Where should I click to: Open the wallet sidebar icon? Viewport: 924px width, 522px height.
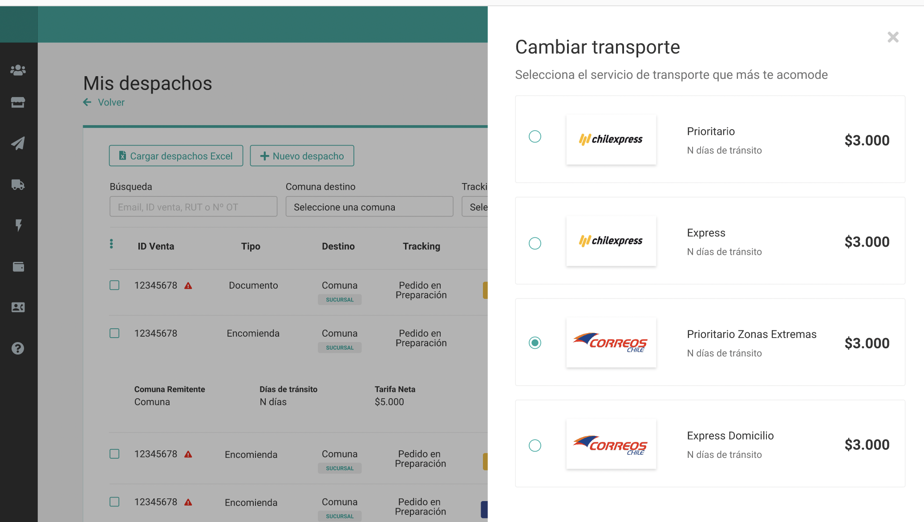tap(18, 266)
